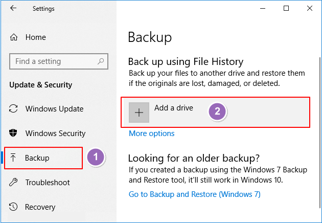Select Windows Security in the sidebar
Screen dimensions: 322x223
[55, 133]
